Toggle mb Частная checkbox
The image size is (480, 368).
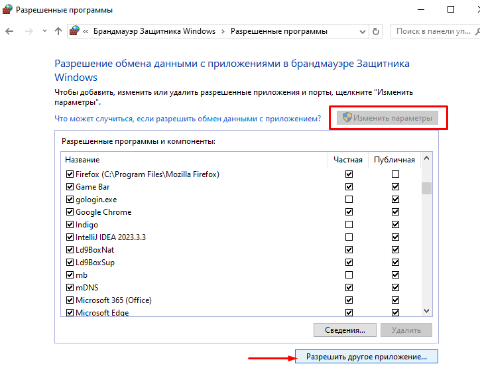349,275
